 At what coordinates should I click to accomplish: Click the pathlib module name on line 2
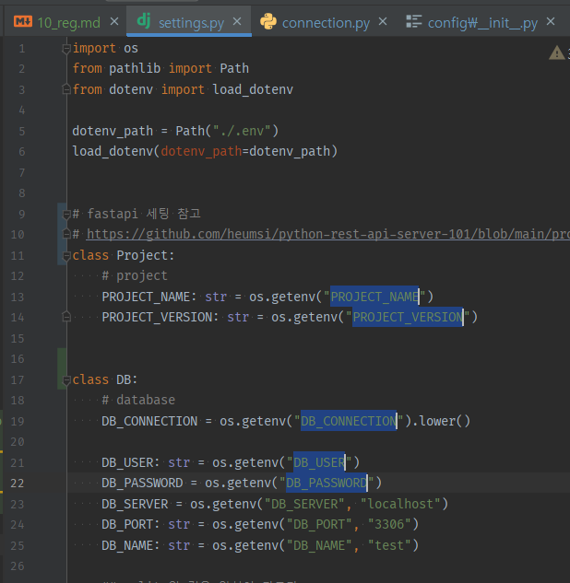tap(135, 68)
